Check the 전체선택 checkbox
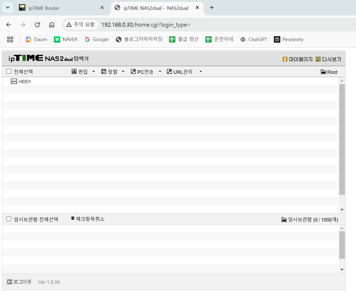Image resolution: width=356 pixels, height=307 pixels. point(9,71)
